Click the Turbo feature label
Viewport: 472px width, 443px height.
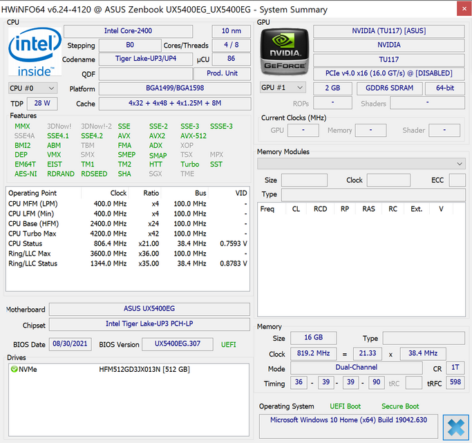point(189,164)
